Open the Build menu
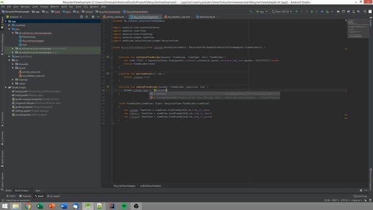The image size is (373, 210). coord(64,6)
